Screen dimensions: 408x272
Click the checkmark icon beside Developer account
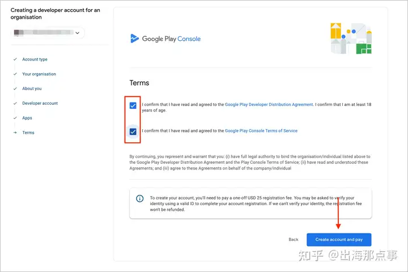(15, 103)
